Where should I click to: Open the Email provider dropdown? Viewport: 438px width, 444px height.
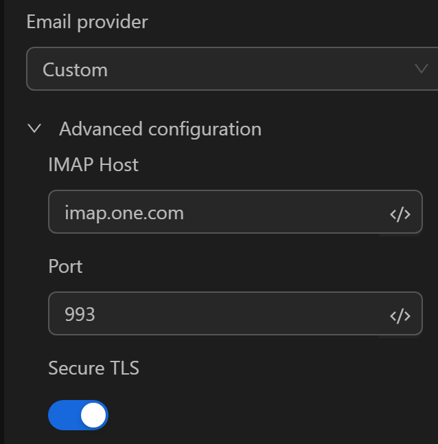tap(227, 69)
